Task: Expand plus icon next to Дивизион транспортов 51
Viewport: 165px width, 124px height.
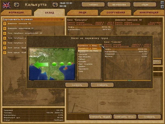Action: click(5, 28)
